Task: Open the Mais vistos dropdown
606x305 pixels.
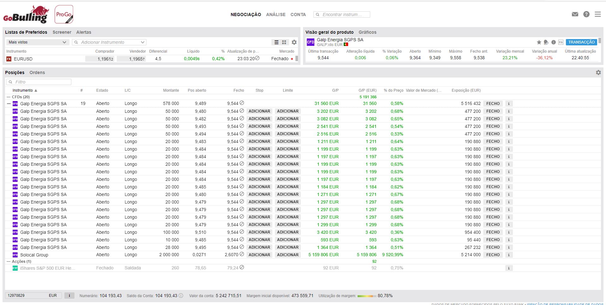Action: (37, 42)
